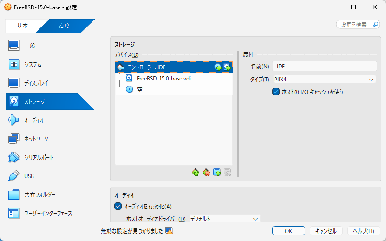The image size is (386, 241).
Task: Select コントローラー: IDE tree row
Action: (x=174, y=67)
